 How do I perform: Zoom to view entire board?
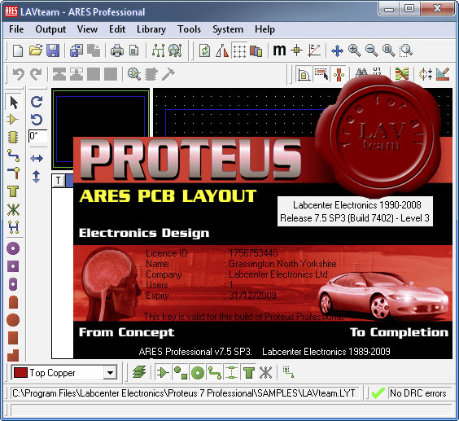[x=389, y=50]
